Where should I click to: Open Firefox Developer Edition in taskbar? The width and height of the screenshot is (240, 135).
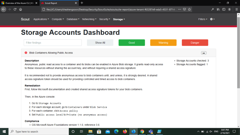coord(133,131)
